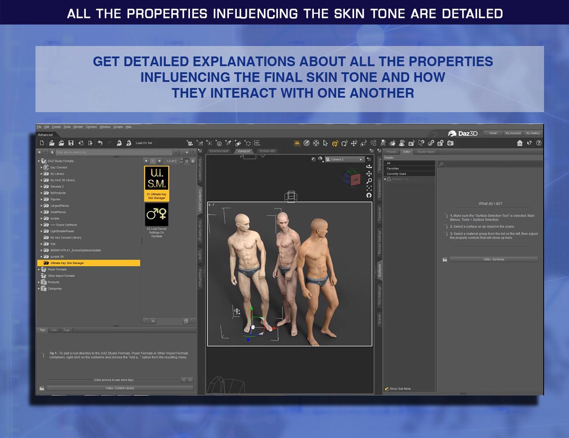This screenshot has height=438, width=569.
Task: Select the scripts SK folder
Action: pos(57,257)
